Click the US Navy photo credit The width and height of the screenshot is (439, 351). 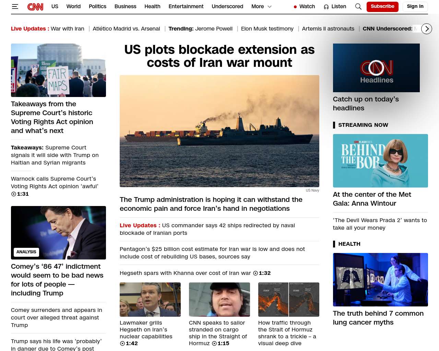pos(312,191)
